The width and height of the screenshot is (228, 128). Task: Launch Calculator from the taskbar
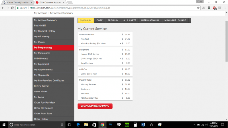135,125
